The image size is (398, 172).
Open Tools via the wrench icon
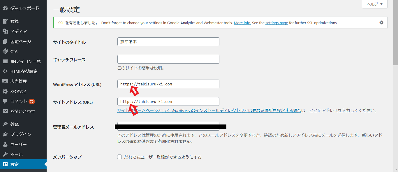5,155
